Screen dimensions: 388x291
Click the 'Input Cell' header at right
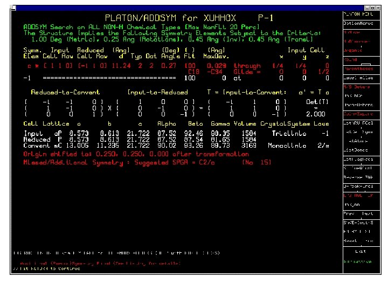pos(306,50)
